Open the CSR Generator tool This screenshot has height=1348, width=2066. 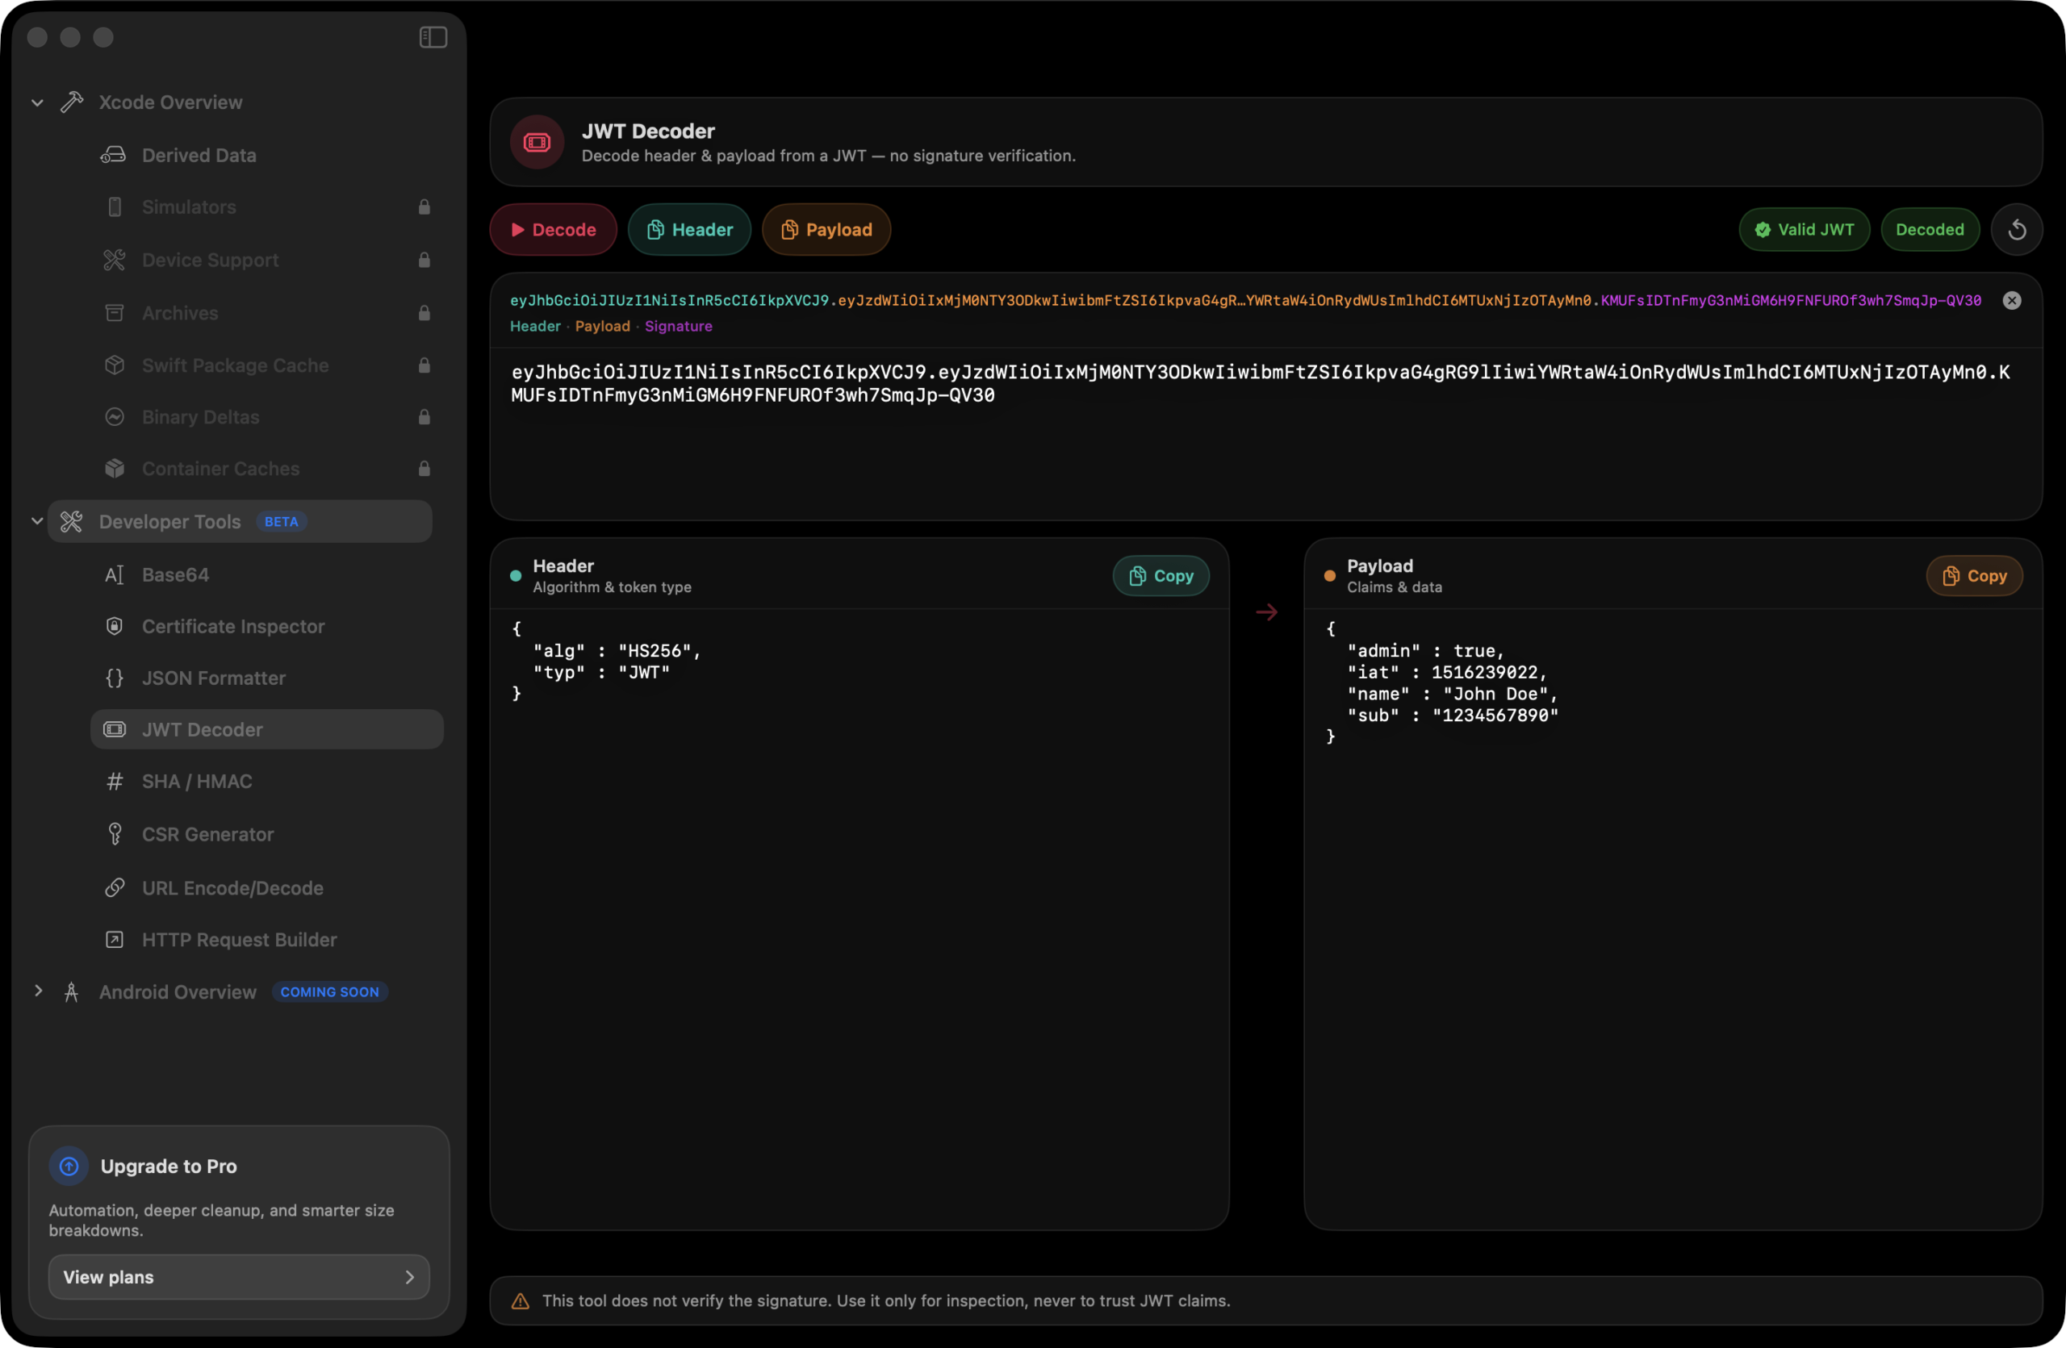[x=207, y=833]
